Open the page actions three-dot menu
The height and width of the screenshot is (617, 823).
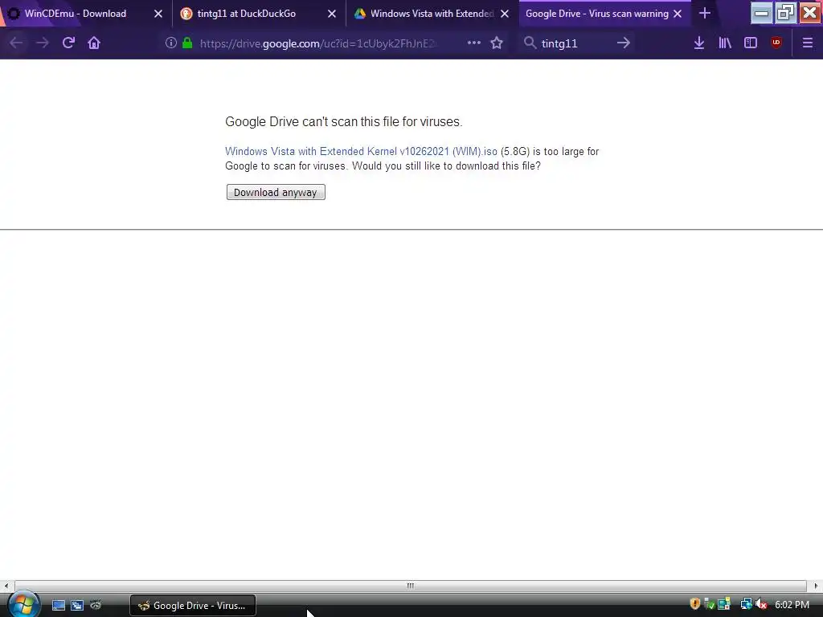point(474,43)
